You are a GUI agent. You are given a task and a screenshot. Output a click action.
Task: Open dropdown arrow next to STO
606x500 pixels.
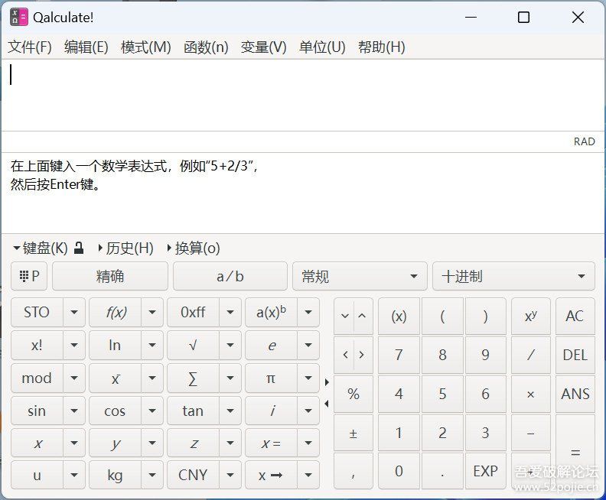74,312
